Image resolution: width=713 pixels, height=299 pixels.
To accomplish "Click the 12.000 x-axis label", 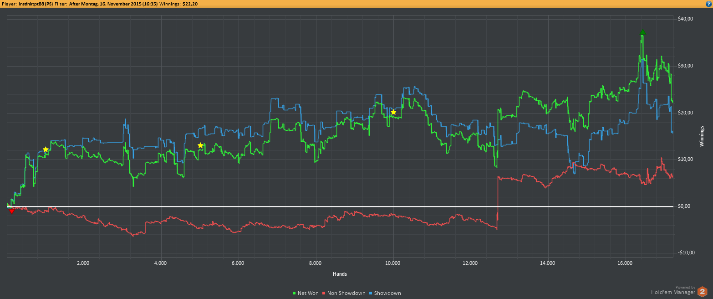I will (x=470, y=263).
